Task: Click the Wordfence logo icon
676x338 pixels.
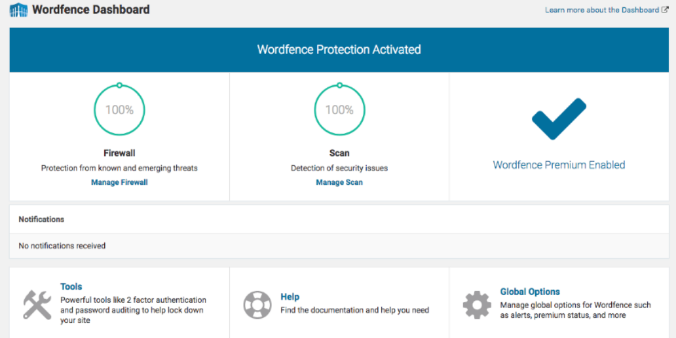Action: [19, 10]
